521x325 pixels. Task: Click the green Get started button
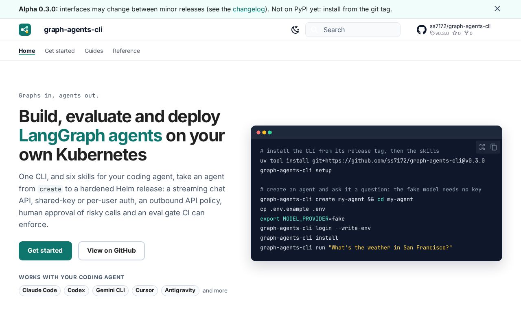pyautogui.click(x=45, y=251)
